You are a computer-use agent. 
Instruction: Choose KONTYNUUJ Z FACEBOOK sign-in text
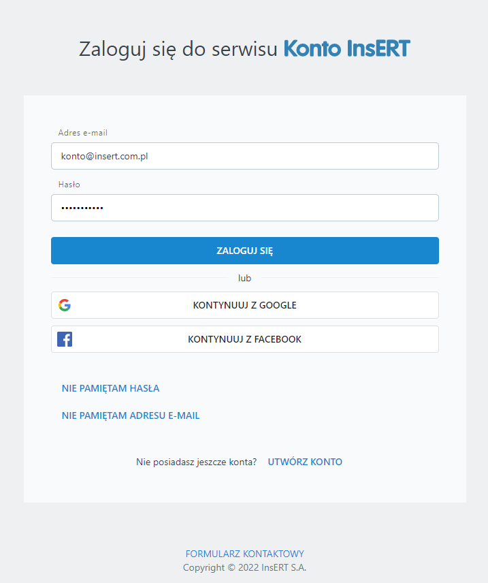(245, 339)
